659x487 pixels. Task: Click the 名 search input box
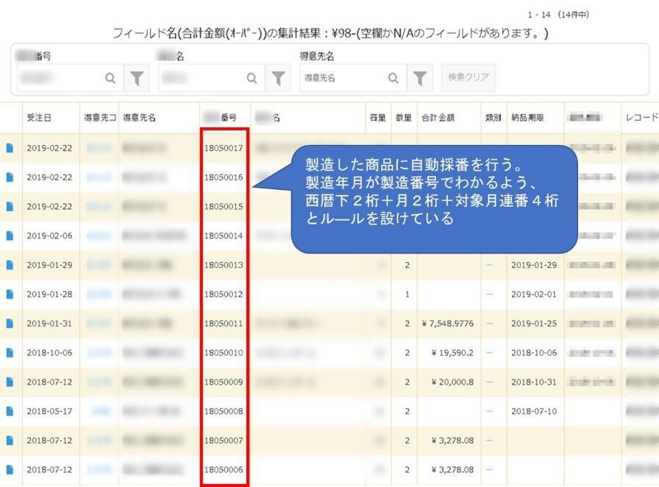tap(206, 77)
